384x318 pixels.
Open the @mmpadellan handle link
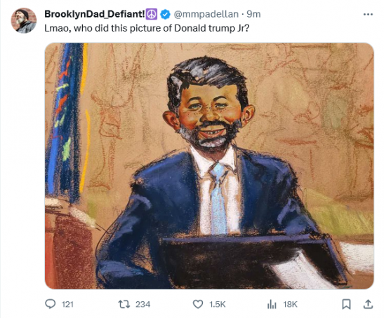point(206,15)
